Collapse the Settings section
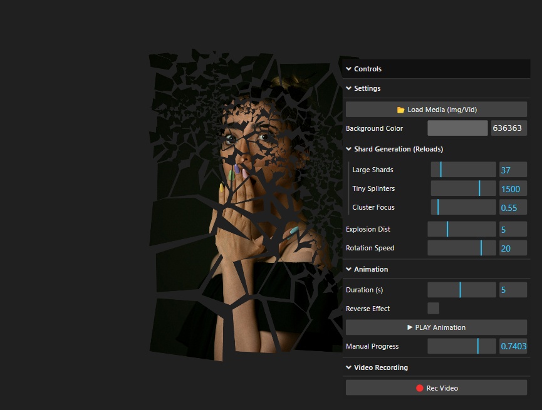 (x=349, y=88)
